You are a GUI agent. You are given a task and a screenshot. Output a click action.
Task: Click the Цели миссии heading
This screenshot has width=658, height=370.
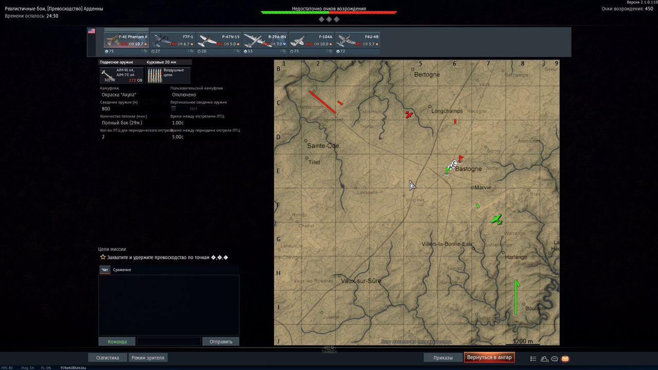click(x=113, y=249)
